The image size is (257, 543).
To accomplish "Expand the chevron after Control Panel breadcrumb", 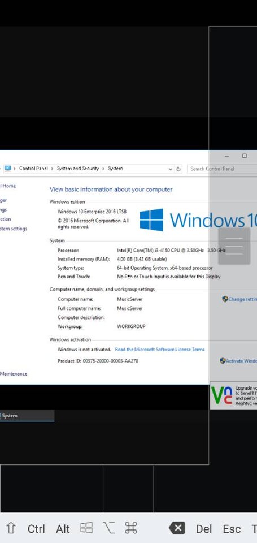I will point(52,169).
